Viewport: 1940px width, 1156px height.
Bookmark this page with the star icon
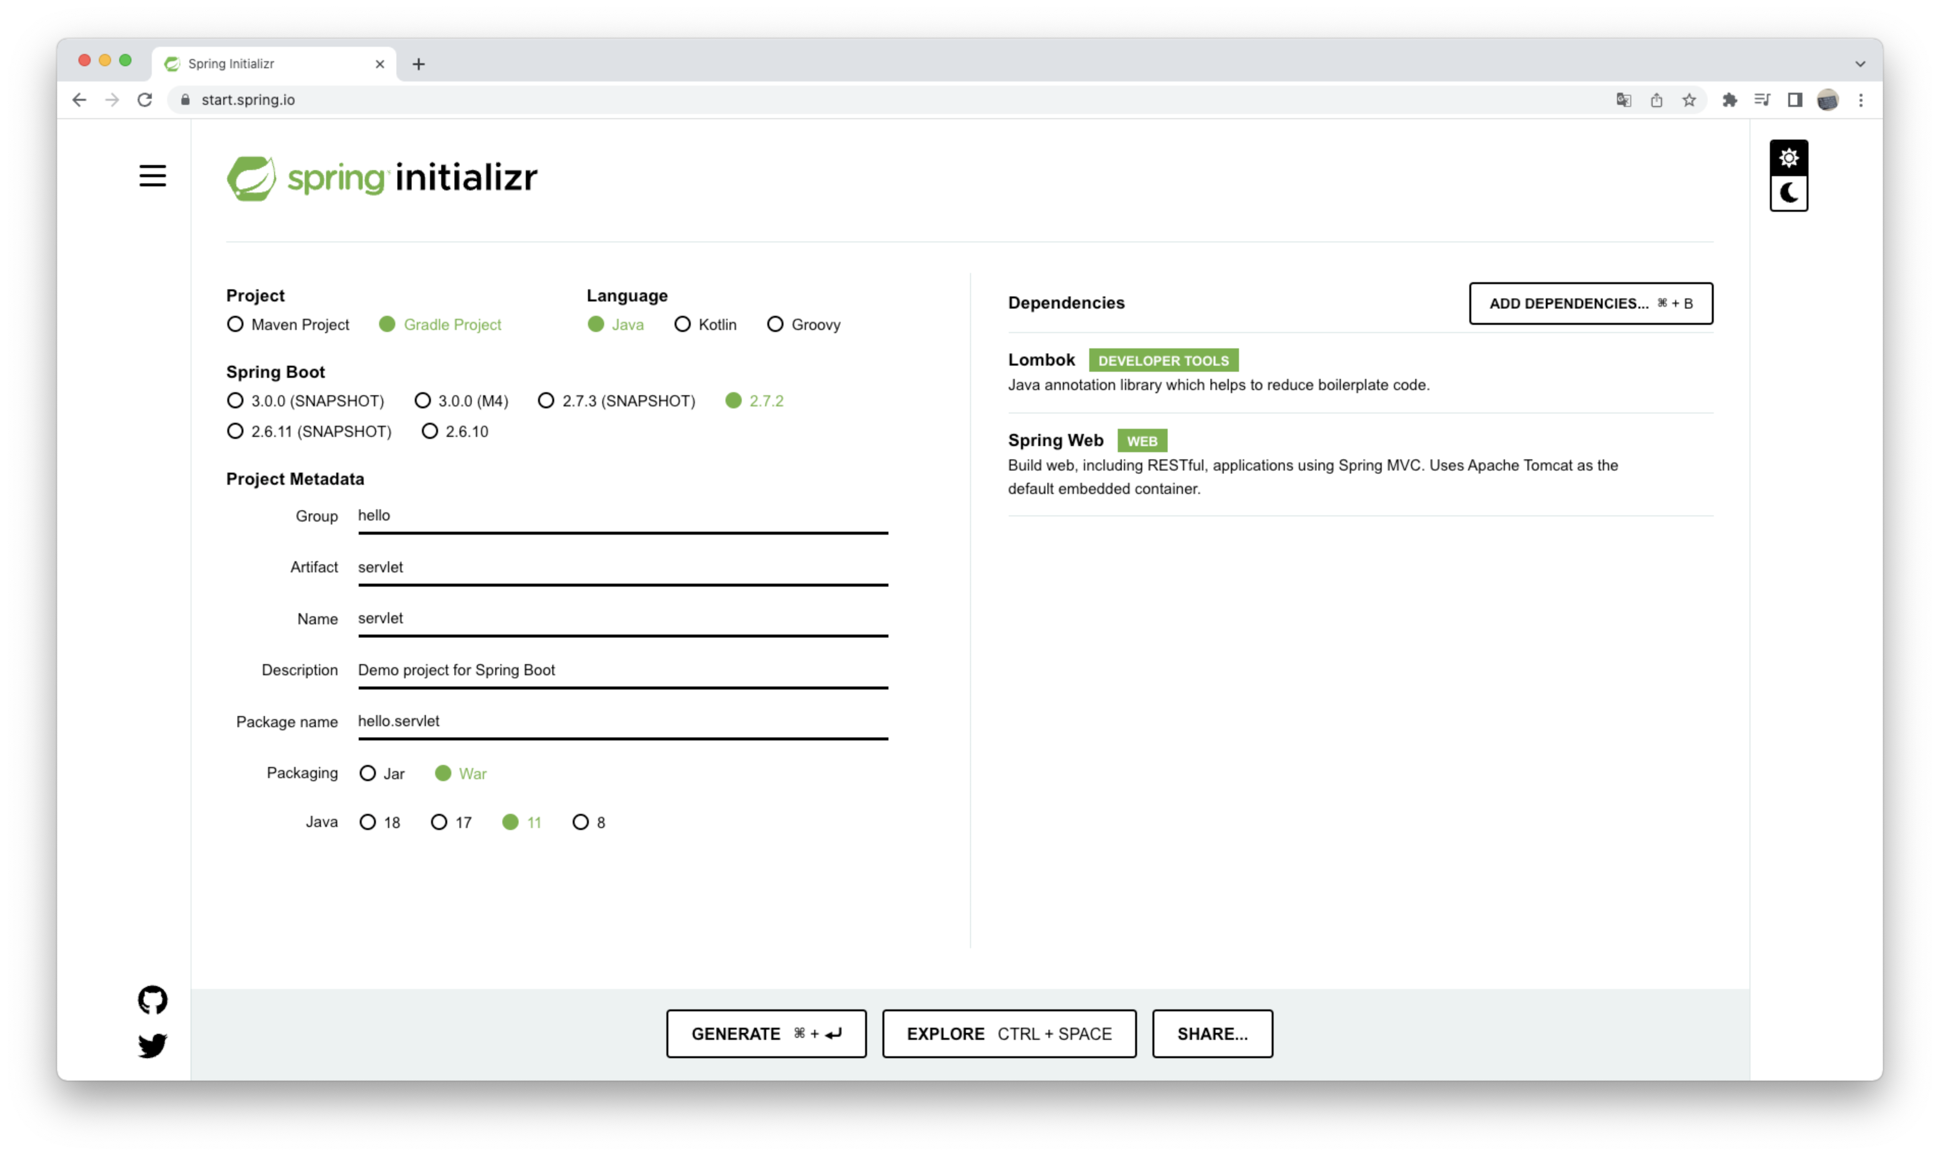coord(1688,100)
